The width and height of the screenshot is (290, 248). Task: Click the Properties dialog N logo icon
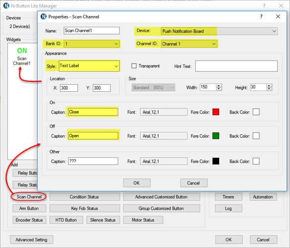44,17
